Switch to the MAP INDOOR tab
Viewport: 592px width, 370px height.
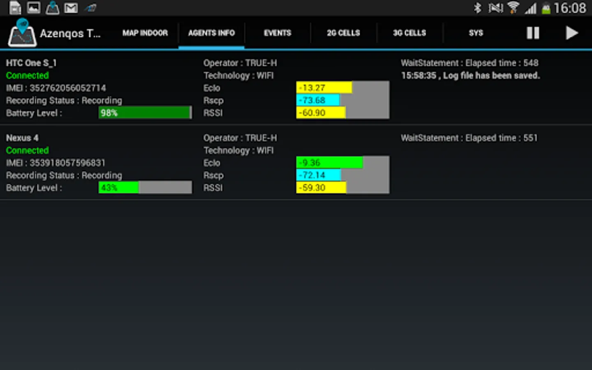[145, 33]
